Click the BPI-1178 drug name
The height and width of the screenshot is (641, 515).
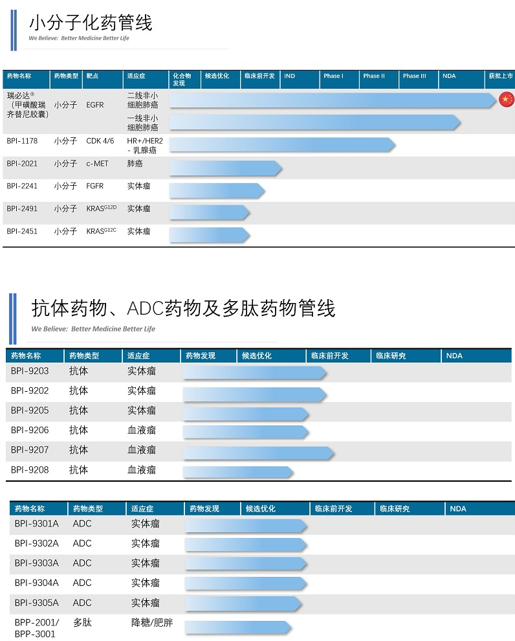click(22, 141)
